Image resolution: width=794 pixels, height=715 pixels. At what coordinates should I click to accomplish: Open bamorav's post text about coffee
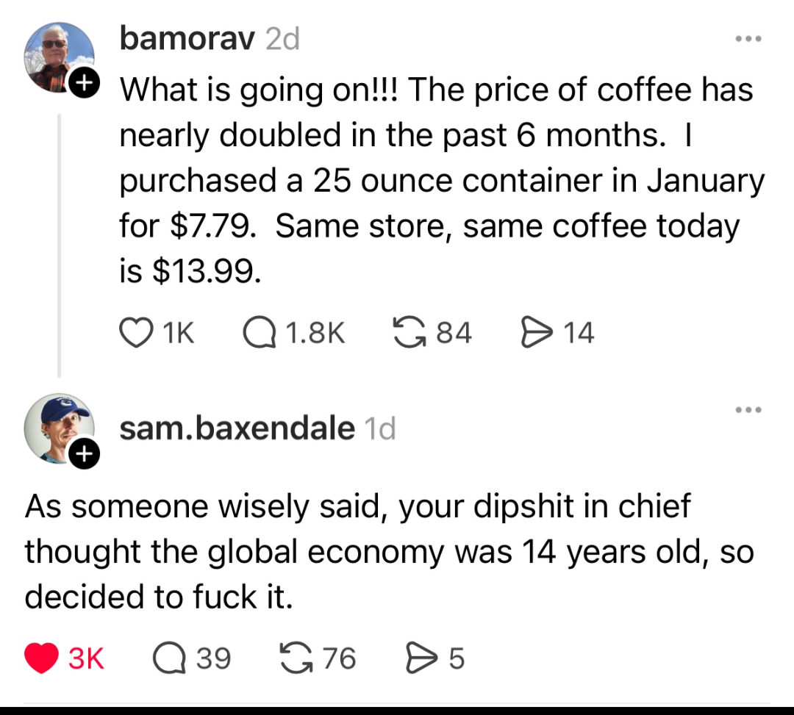coord(434,180)
